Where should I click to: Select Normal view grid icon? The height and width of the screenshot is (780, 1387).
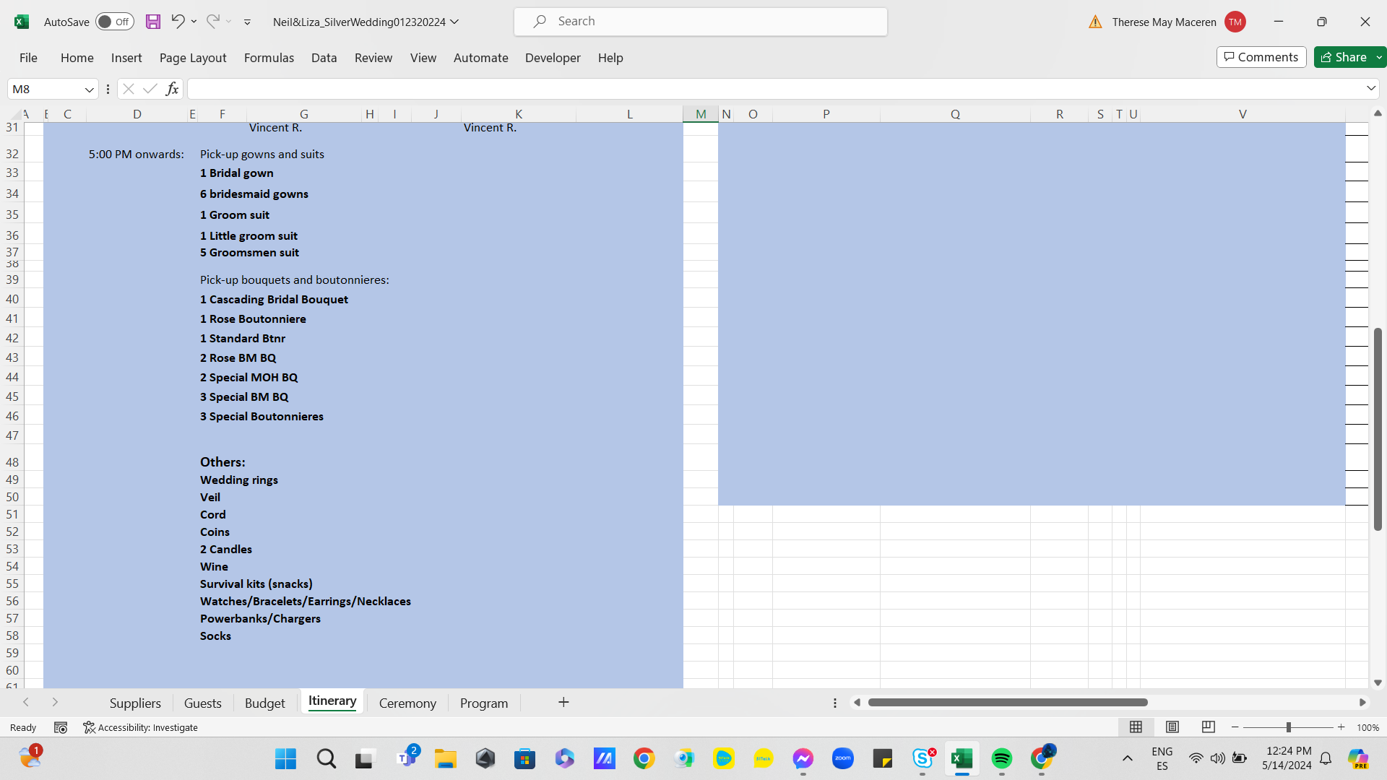click(x=1136, y=727)
